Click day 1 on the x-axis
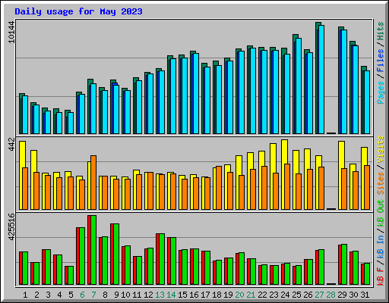 25,295
